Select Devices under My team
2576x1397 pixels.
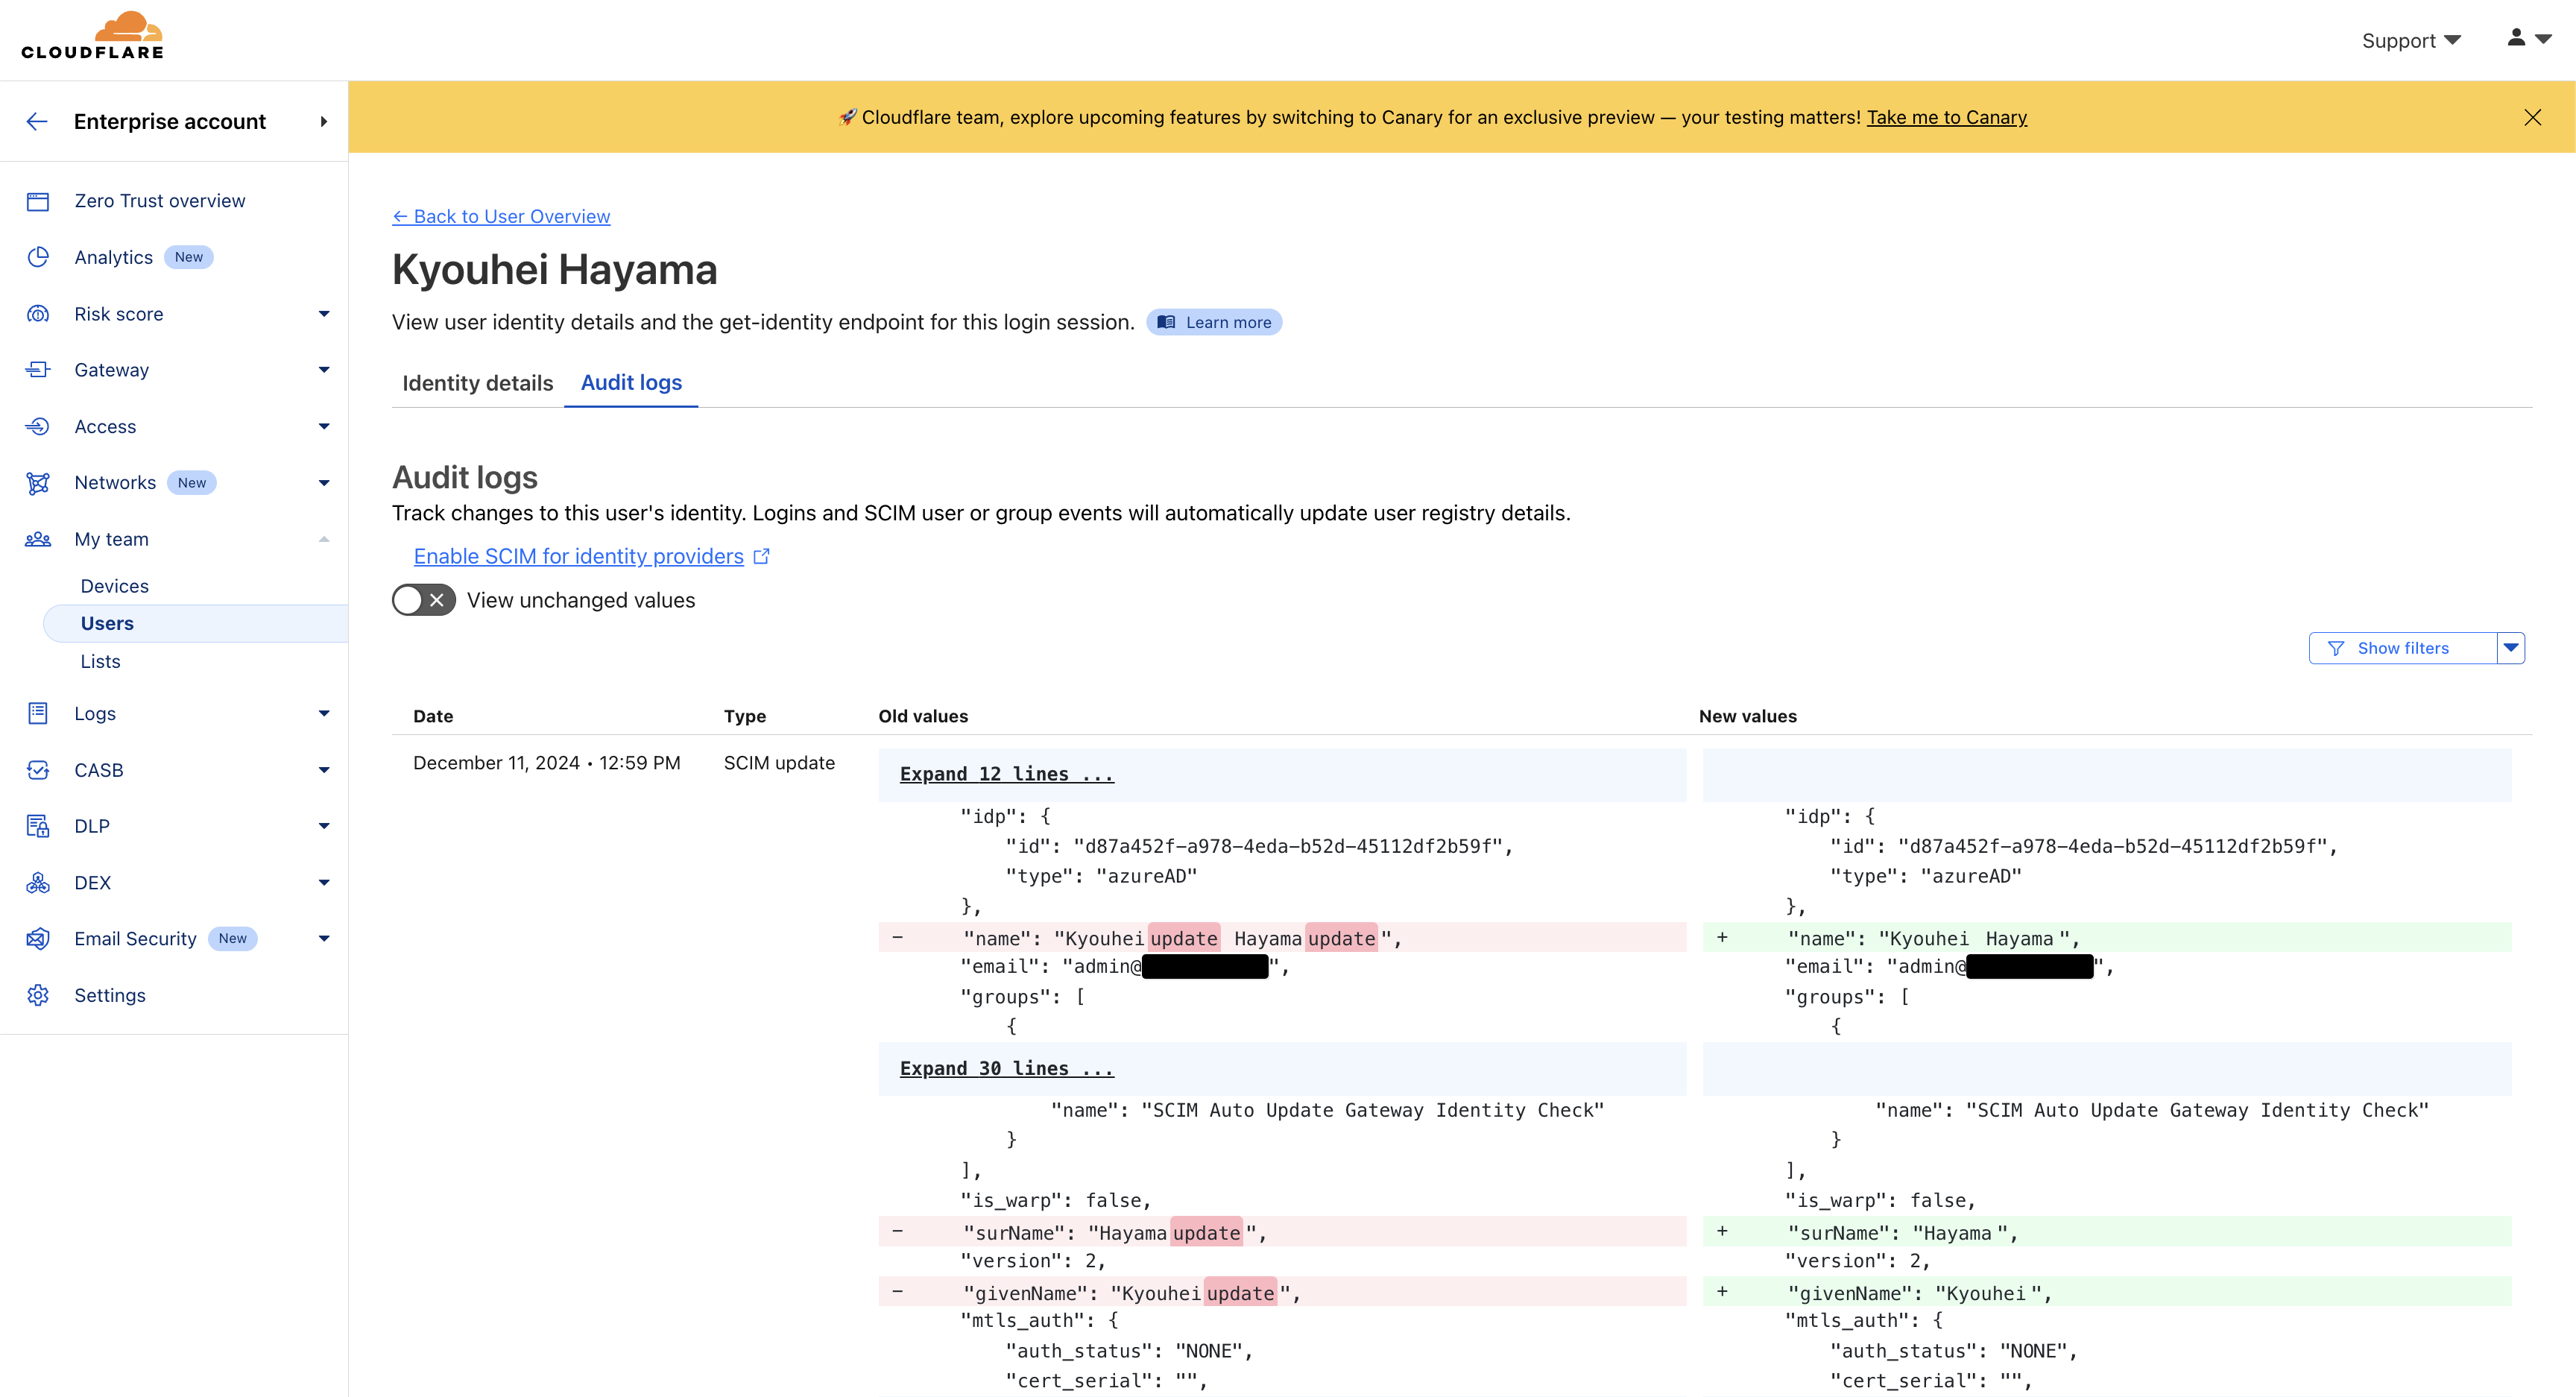tap(114, 586)
